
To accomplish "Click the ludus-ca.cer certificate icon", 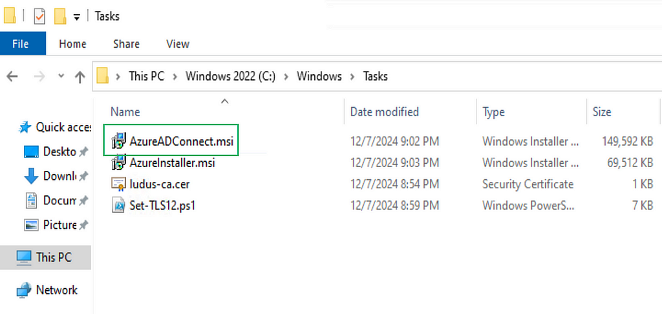I will [118, 184].
